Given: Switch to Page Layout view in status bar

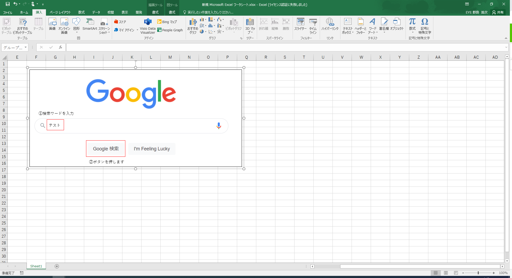Looking at the screenshot, I should coord(446,273).
